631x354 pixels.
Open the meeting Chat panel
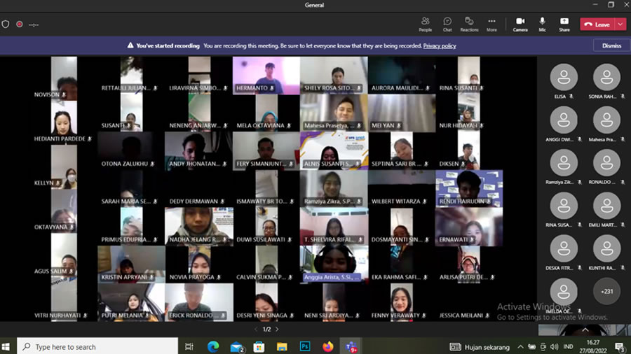[x=447, y=24]
